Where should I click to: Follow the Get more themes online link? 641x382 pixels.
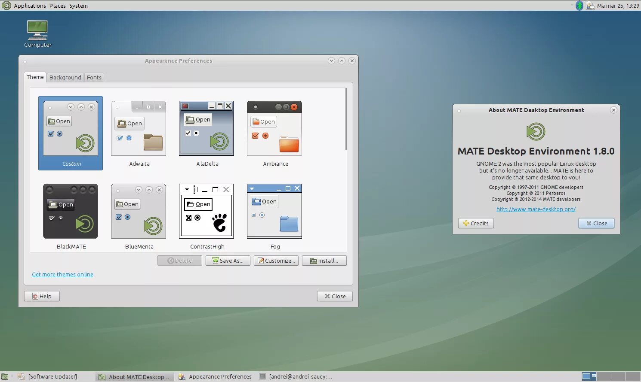click(x=62, y=274)
